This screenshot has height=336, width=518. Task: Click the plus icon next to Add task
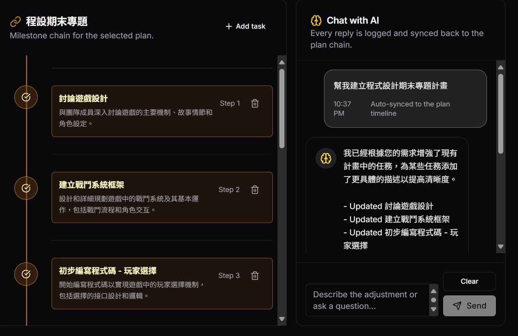228,26
